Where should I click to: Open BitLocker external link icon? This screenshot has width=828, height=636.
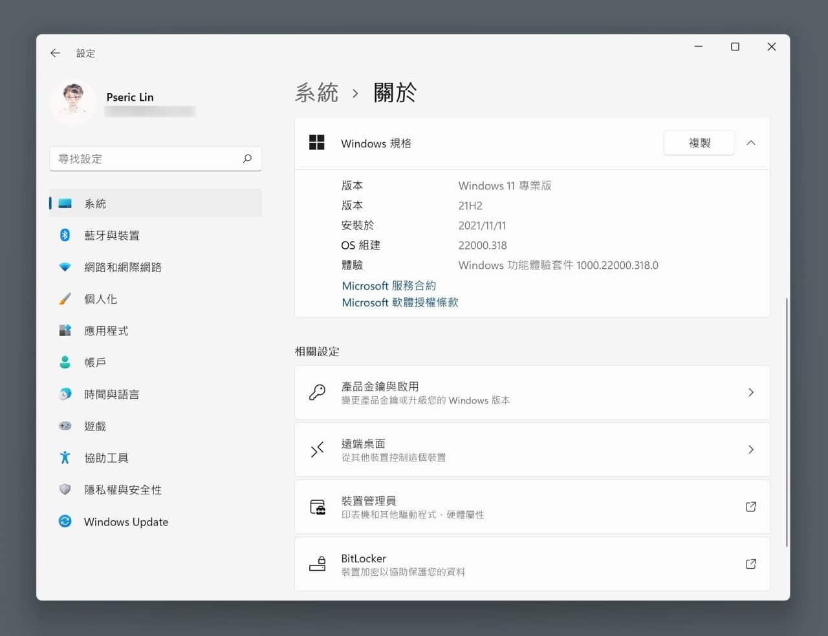[751, 564]
